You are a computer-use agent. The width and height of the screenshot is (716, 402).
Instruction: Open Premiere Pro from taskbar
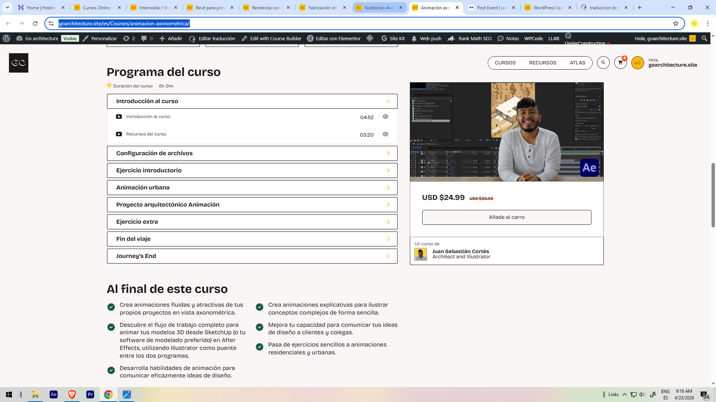click(90, 395)
